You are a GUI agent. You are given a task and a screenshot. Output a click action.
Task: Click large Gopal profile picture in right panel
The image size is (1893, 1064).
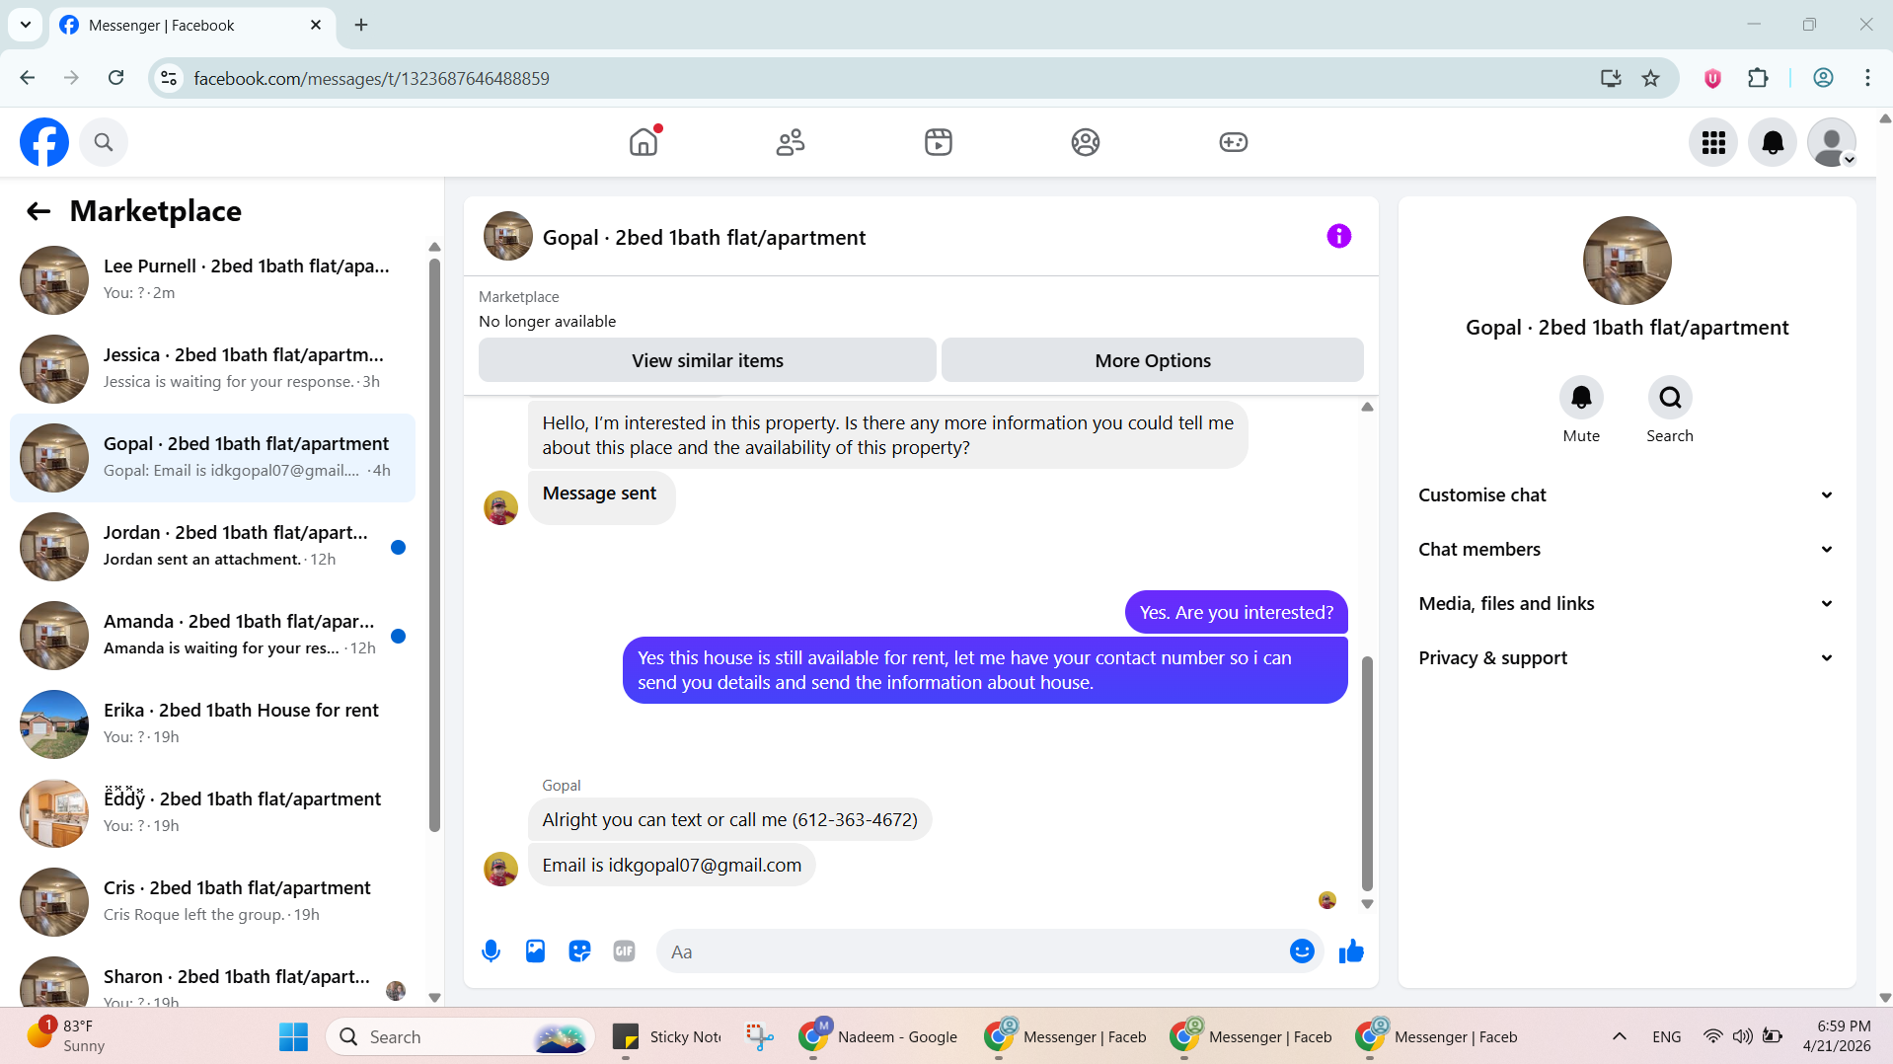point(1627,261)
